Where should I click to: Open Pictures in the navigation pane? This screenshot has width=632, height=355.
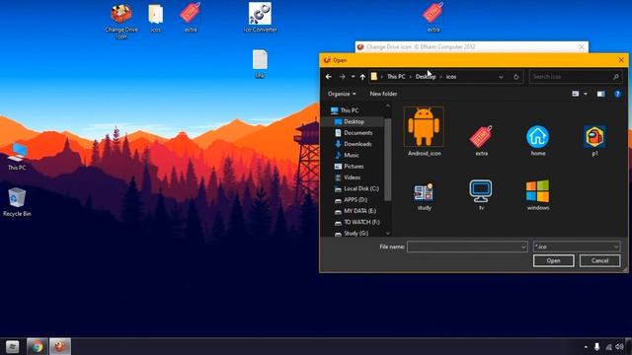pos(349,167)
